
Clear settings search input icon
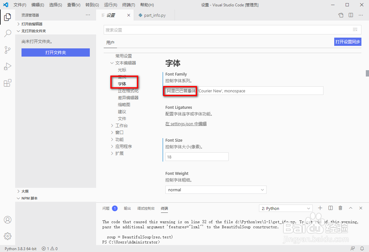coord(355,30)
